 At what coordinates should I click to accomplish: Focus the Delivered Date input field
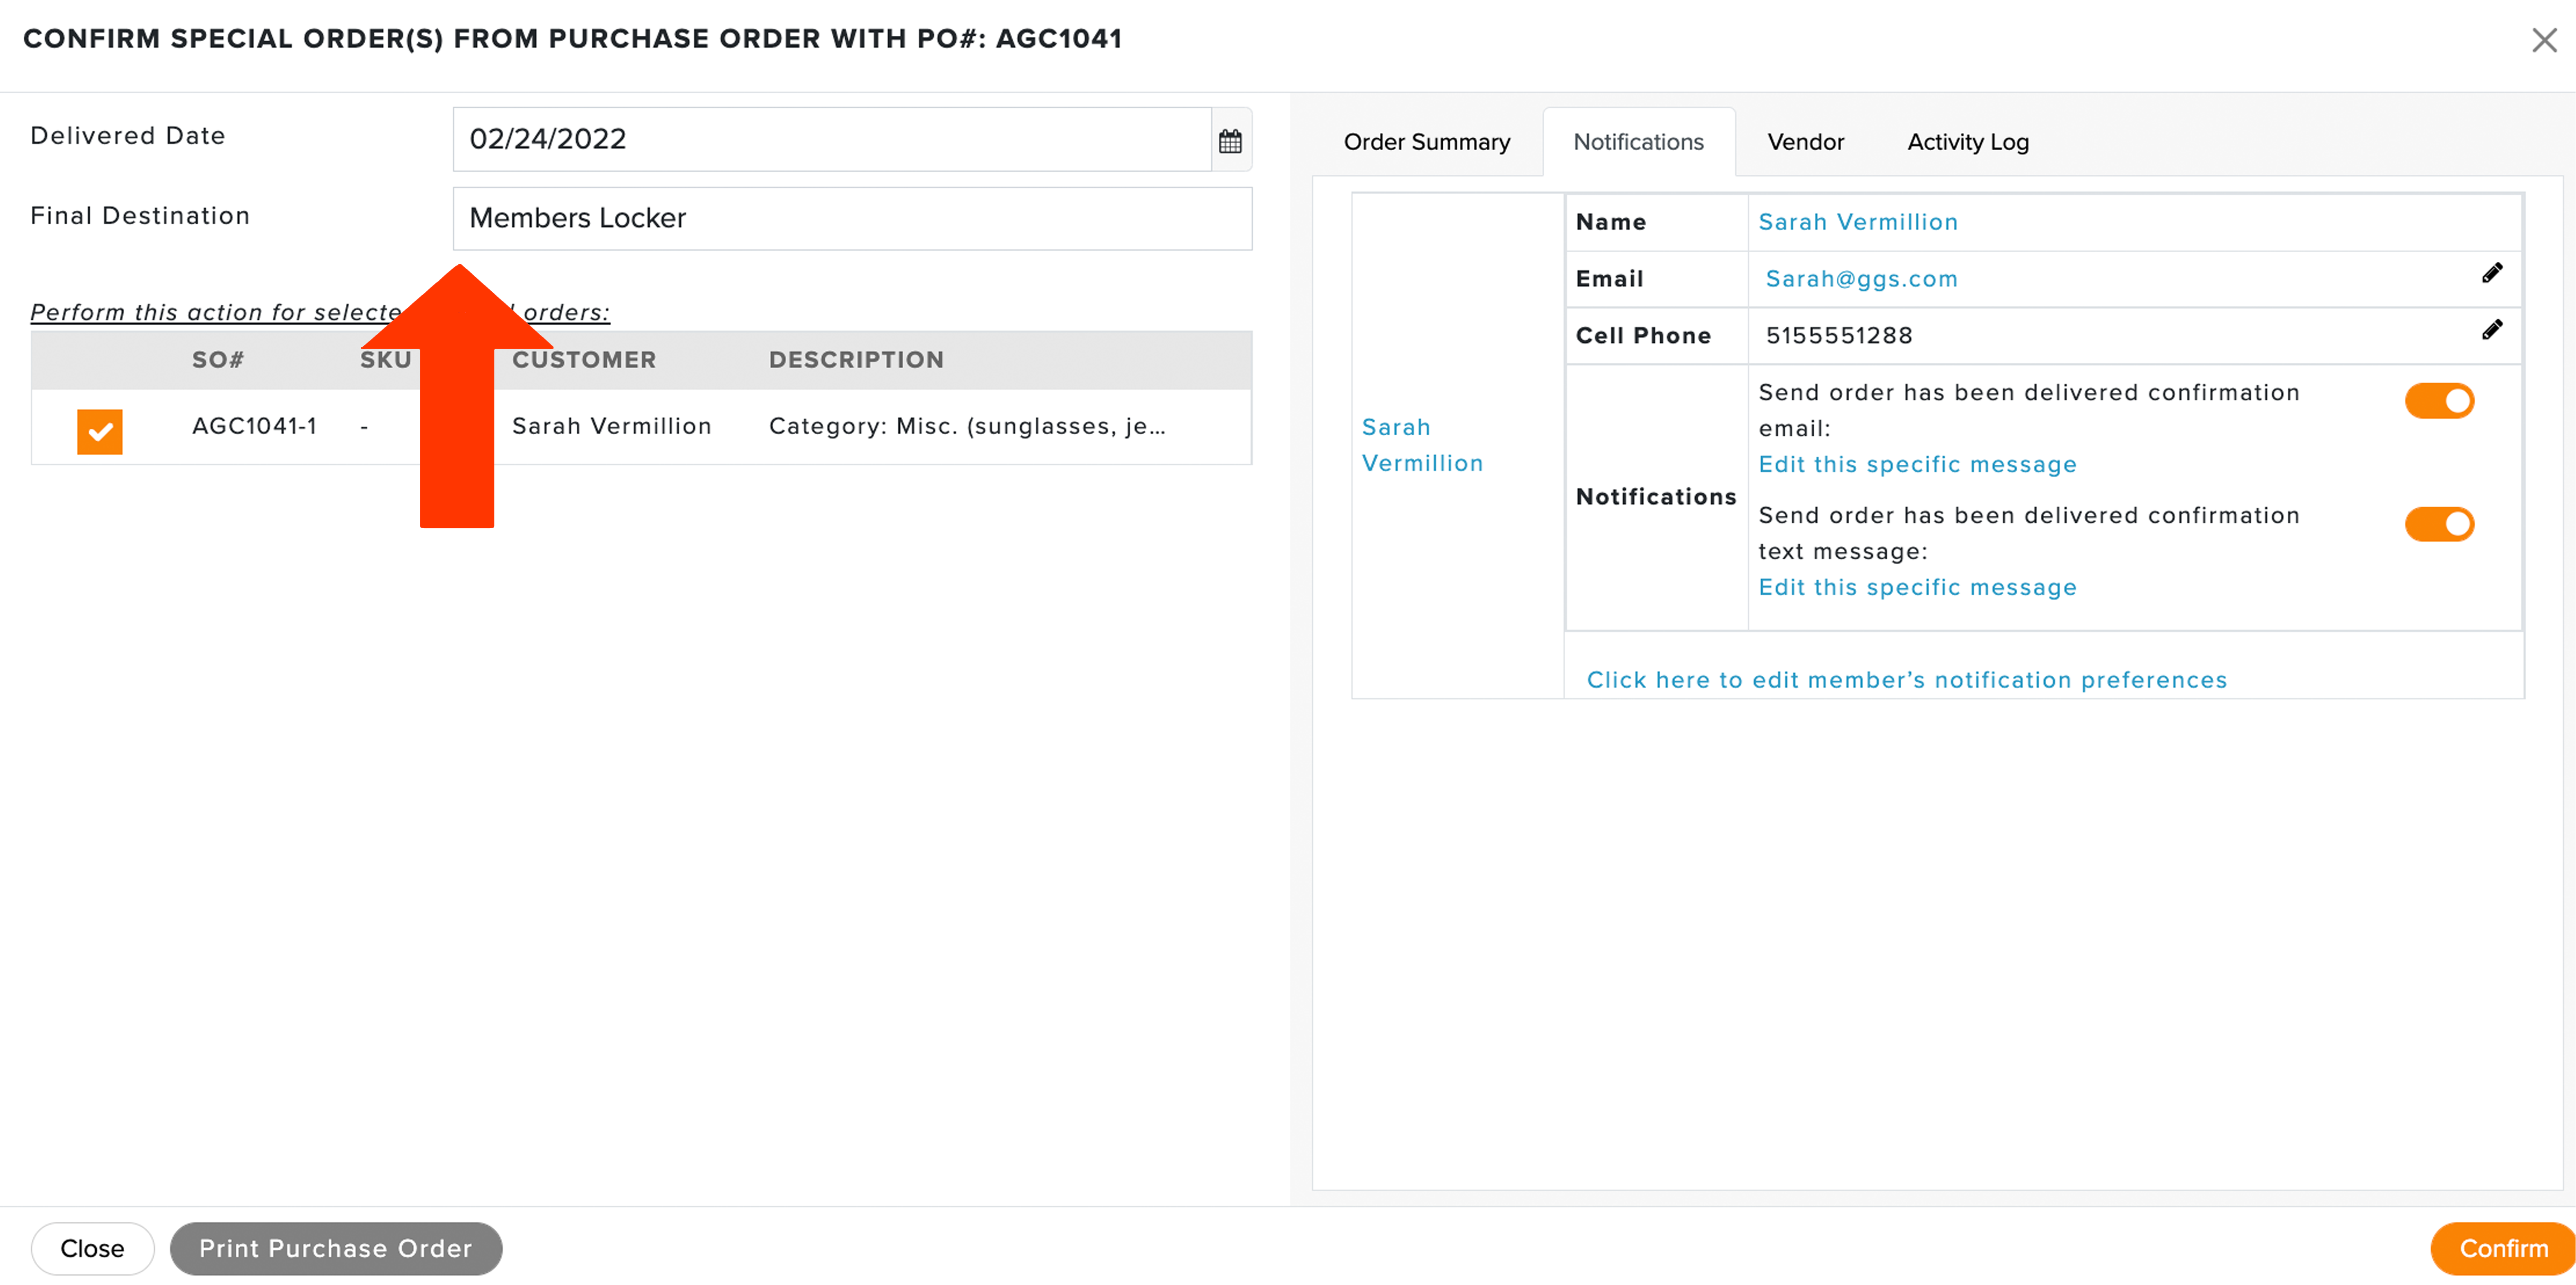[831, 140]
